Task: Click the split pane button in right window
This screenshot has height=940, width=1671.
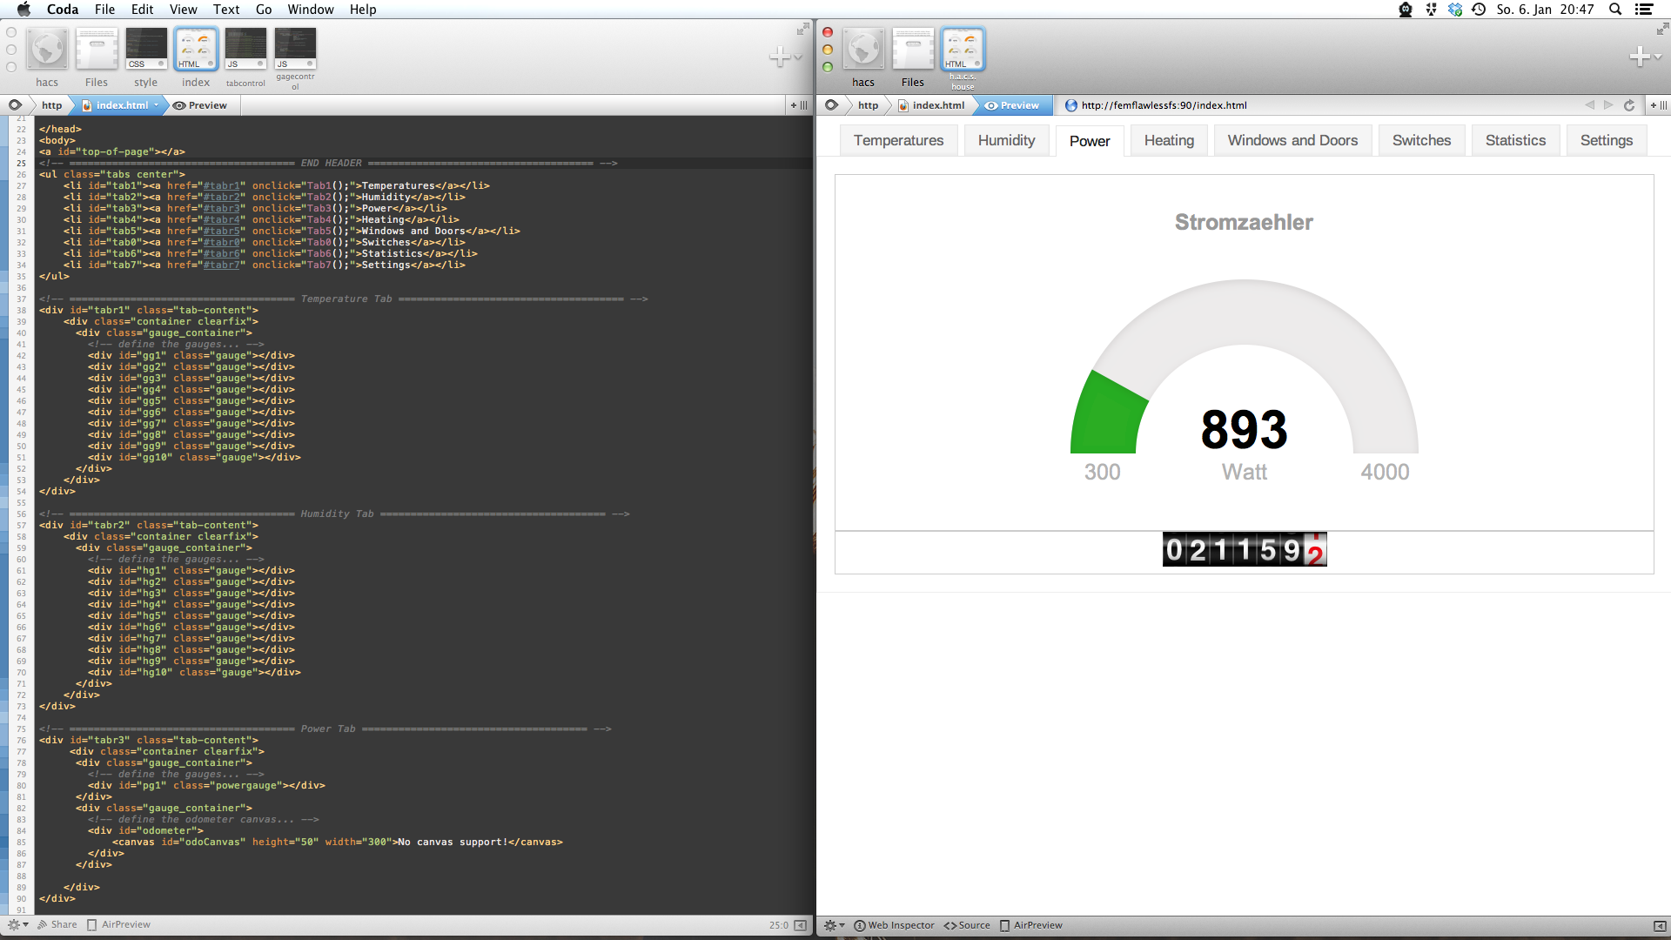Action: 1659,105
